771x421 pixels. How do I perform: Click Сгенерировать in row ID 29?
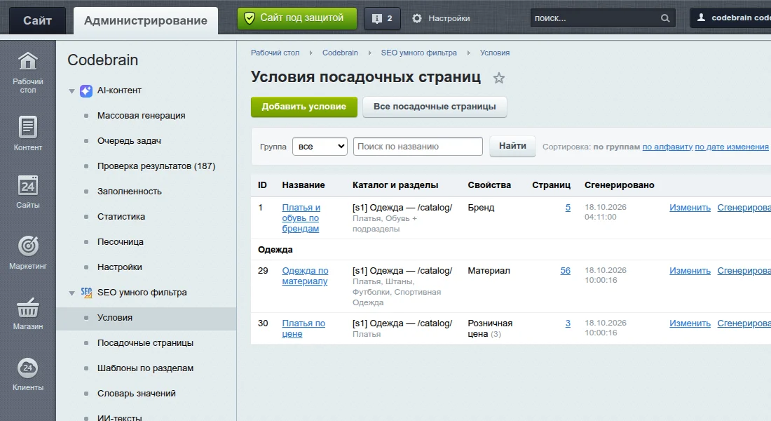744,271
